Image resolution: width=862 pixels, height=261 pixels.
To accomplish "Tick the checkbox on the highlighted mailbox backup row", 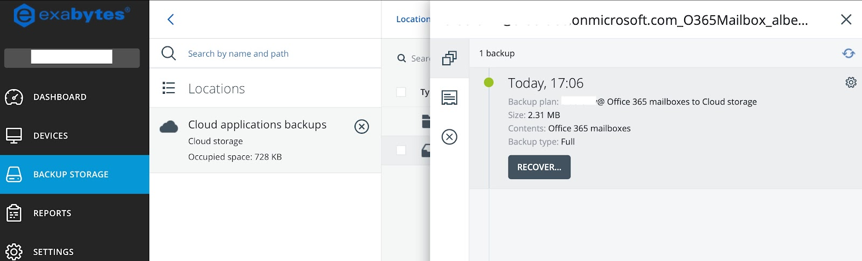I will (x=401, y=150).
